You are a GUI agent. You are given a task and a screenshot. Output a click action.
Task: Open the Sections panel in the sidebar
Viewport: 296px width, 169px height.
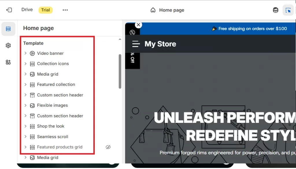8,29
